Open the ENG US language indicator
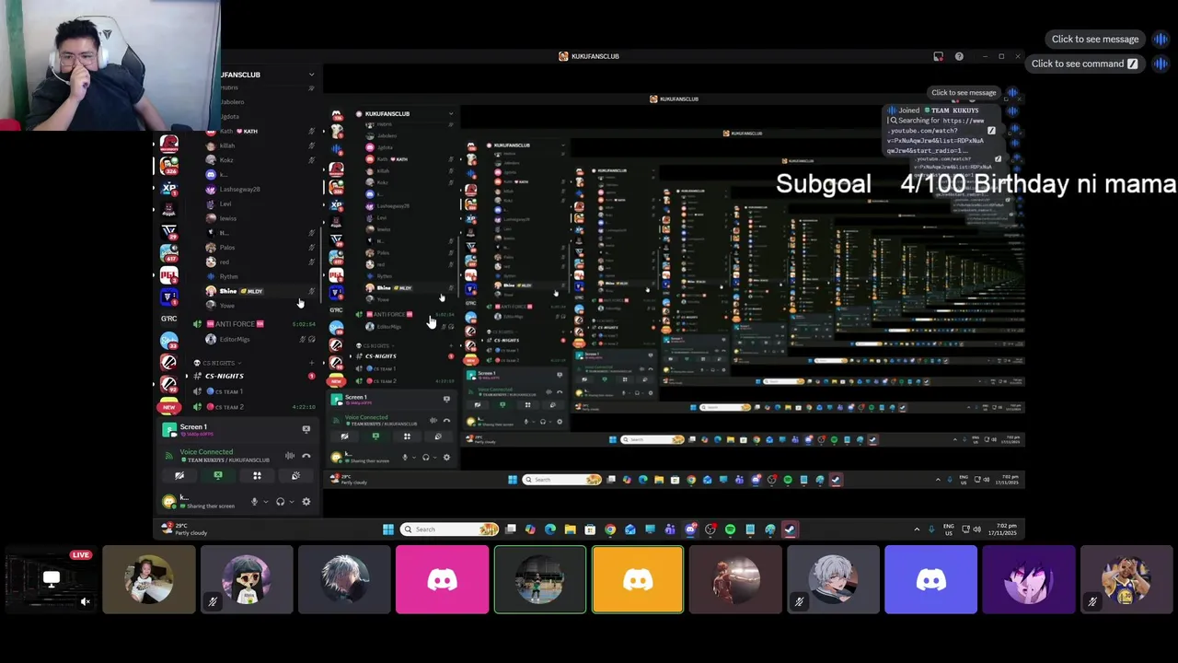This screenshot has width=1178, height=663. coord(949,529)
